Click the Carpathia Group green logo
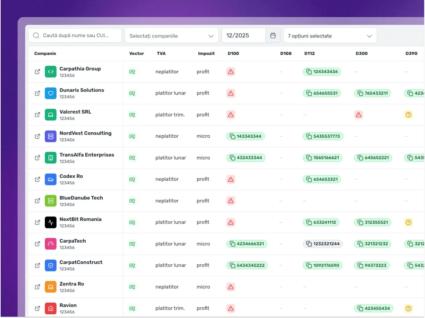This screenshot has height=318, width=425. [51, 72]
